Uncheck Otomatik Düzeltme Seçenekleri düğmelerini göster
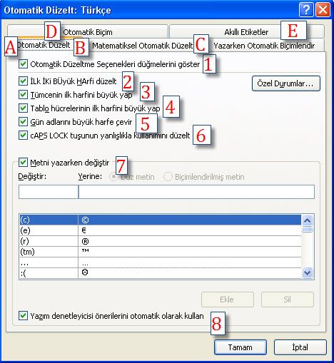 point(23,64)
